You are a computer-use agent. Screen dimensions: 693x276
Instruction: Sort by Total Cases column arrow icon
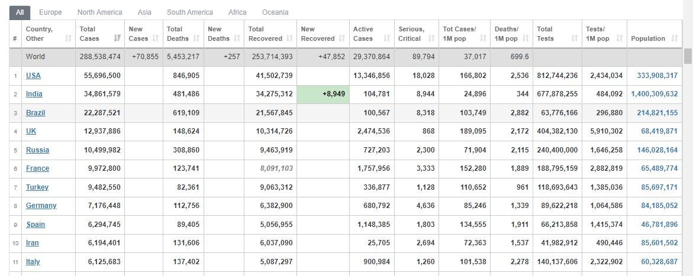point(117,38)
